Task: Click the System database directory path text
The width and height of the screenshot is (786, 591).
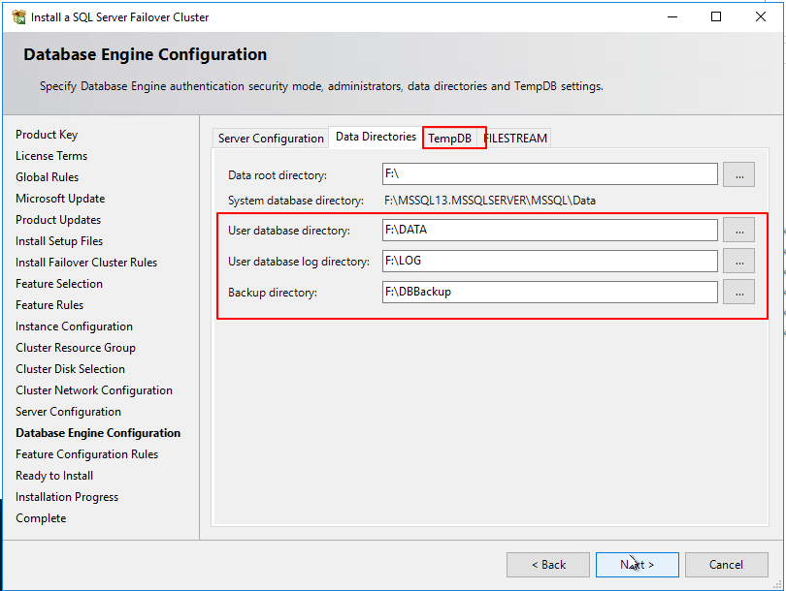Action: pyautogui.click(x=490, y=201)
